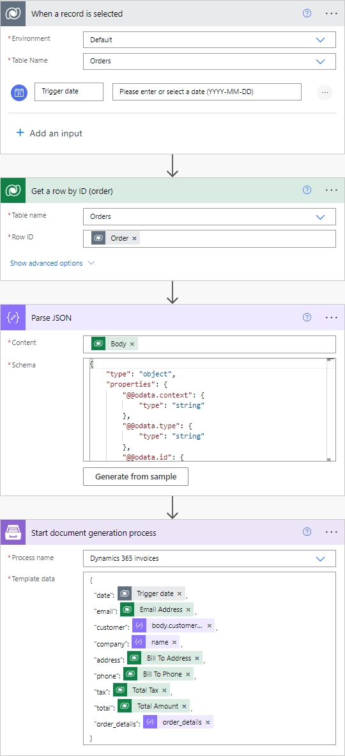The height and width of the screenshot is (756, 345).
Task: Open the ellipsis menu of Parse JSON
Action: pyautogui.click(x=332, y=318)
